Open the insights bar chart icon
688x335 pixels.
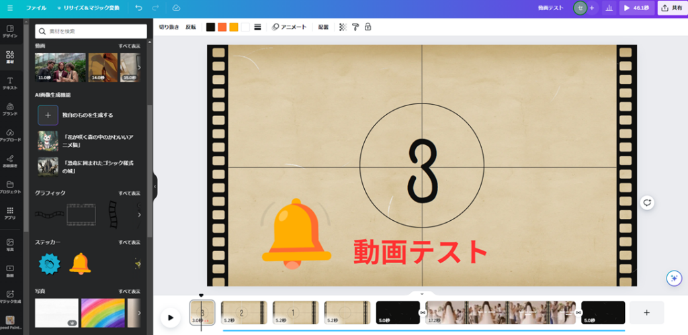pyautogui.click(x=609, y=8)
